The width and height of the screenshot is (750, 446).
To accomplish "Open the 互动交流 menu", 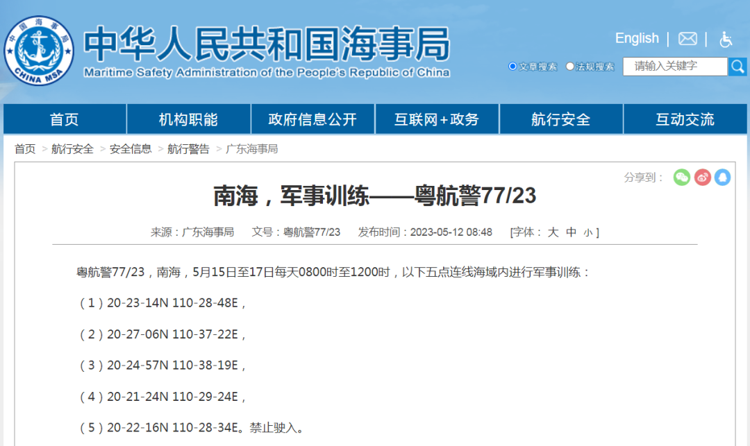I will click(x=685, y=119).
